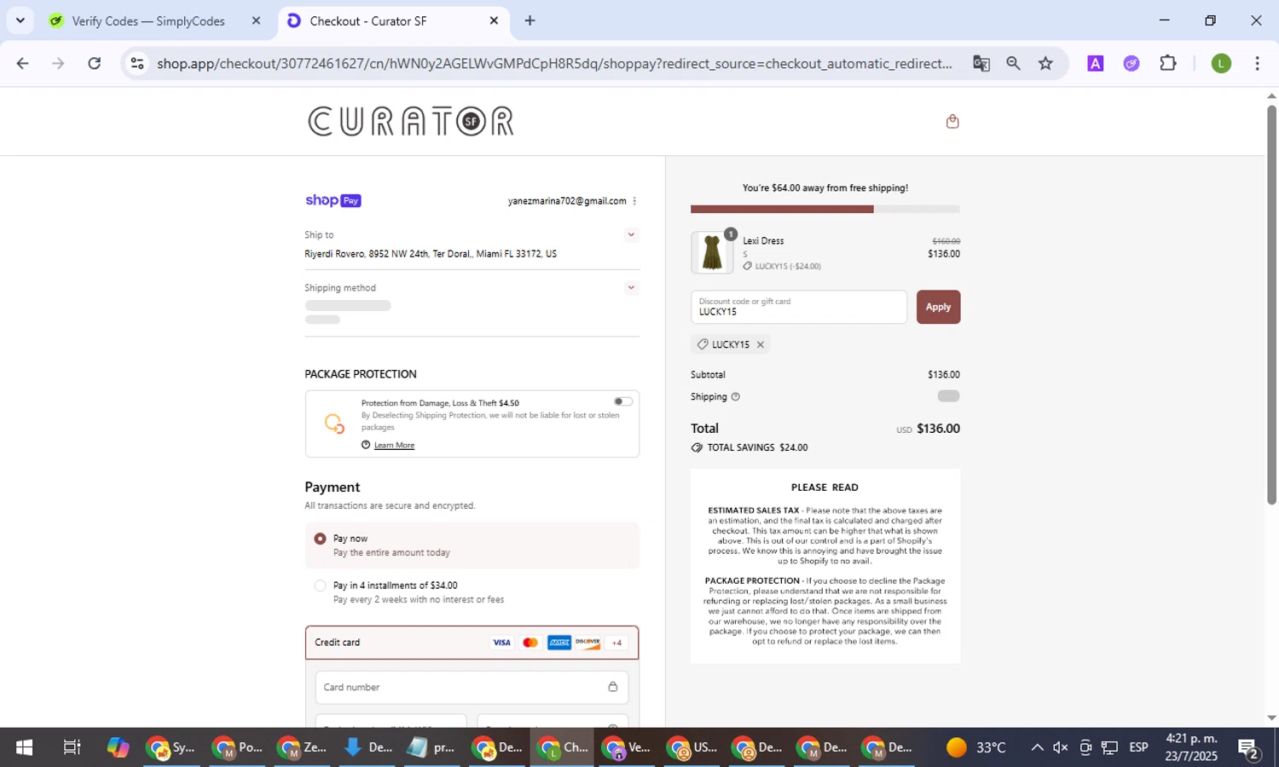Launch Copilot from the taskbar
This screenshot has height=767, width=1279.
pyautogui.click(x=118, y=747)
